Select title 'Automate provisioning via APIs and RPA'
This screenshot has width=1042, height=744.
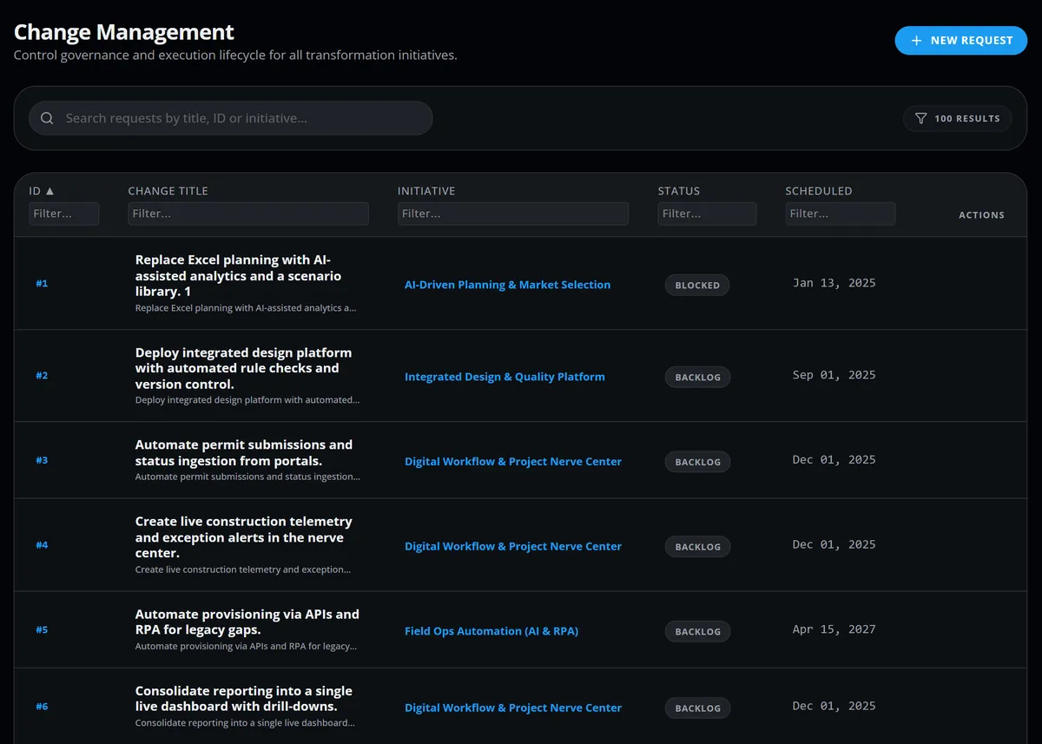247,622
